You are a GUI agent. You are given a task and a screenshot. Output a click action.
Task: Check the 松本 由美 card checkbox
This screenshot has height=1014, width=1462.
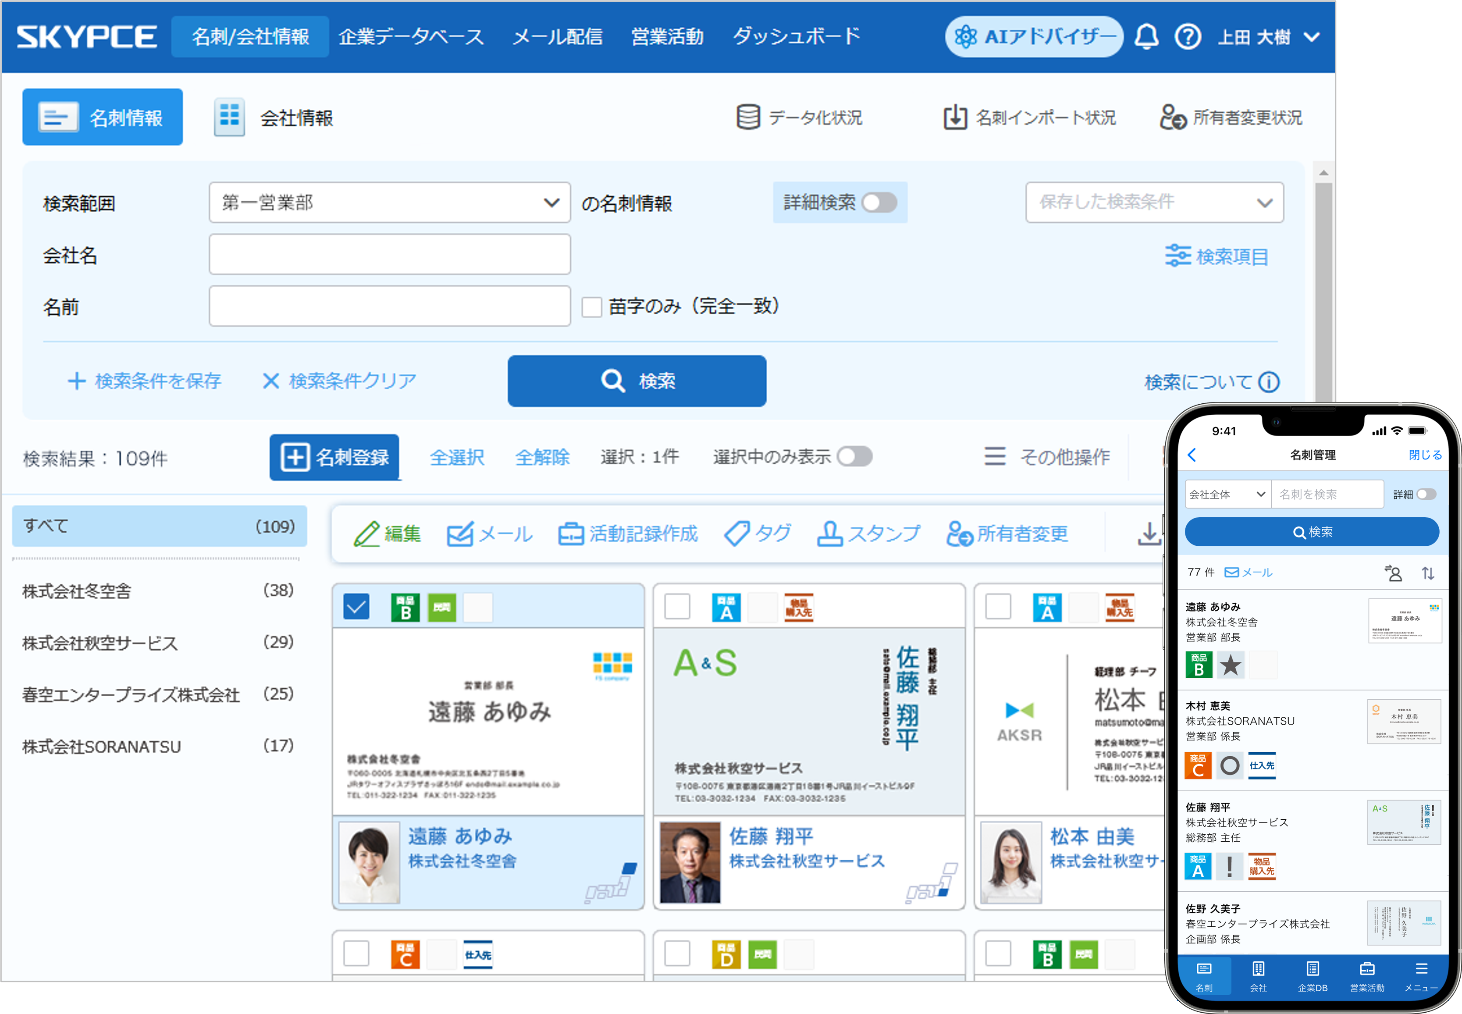pos(998,607)
